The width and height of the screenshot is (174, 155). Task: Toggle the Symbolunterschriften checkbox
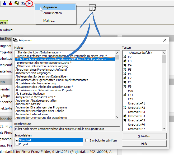pyautogui.click(x=87, y=140)
